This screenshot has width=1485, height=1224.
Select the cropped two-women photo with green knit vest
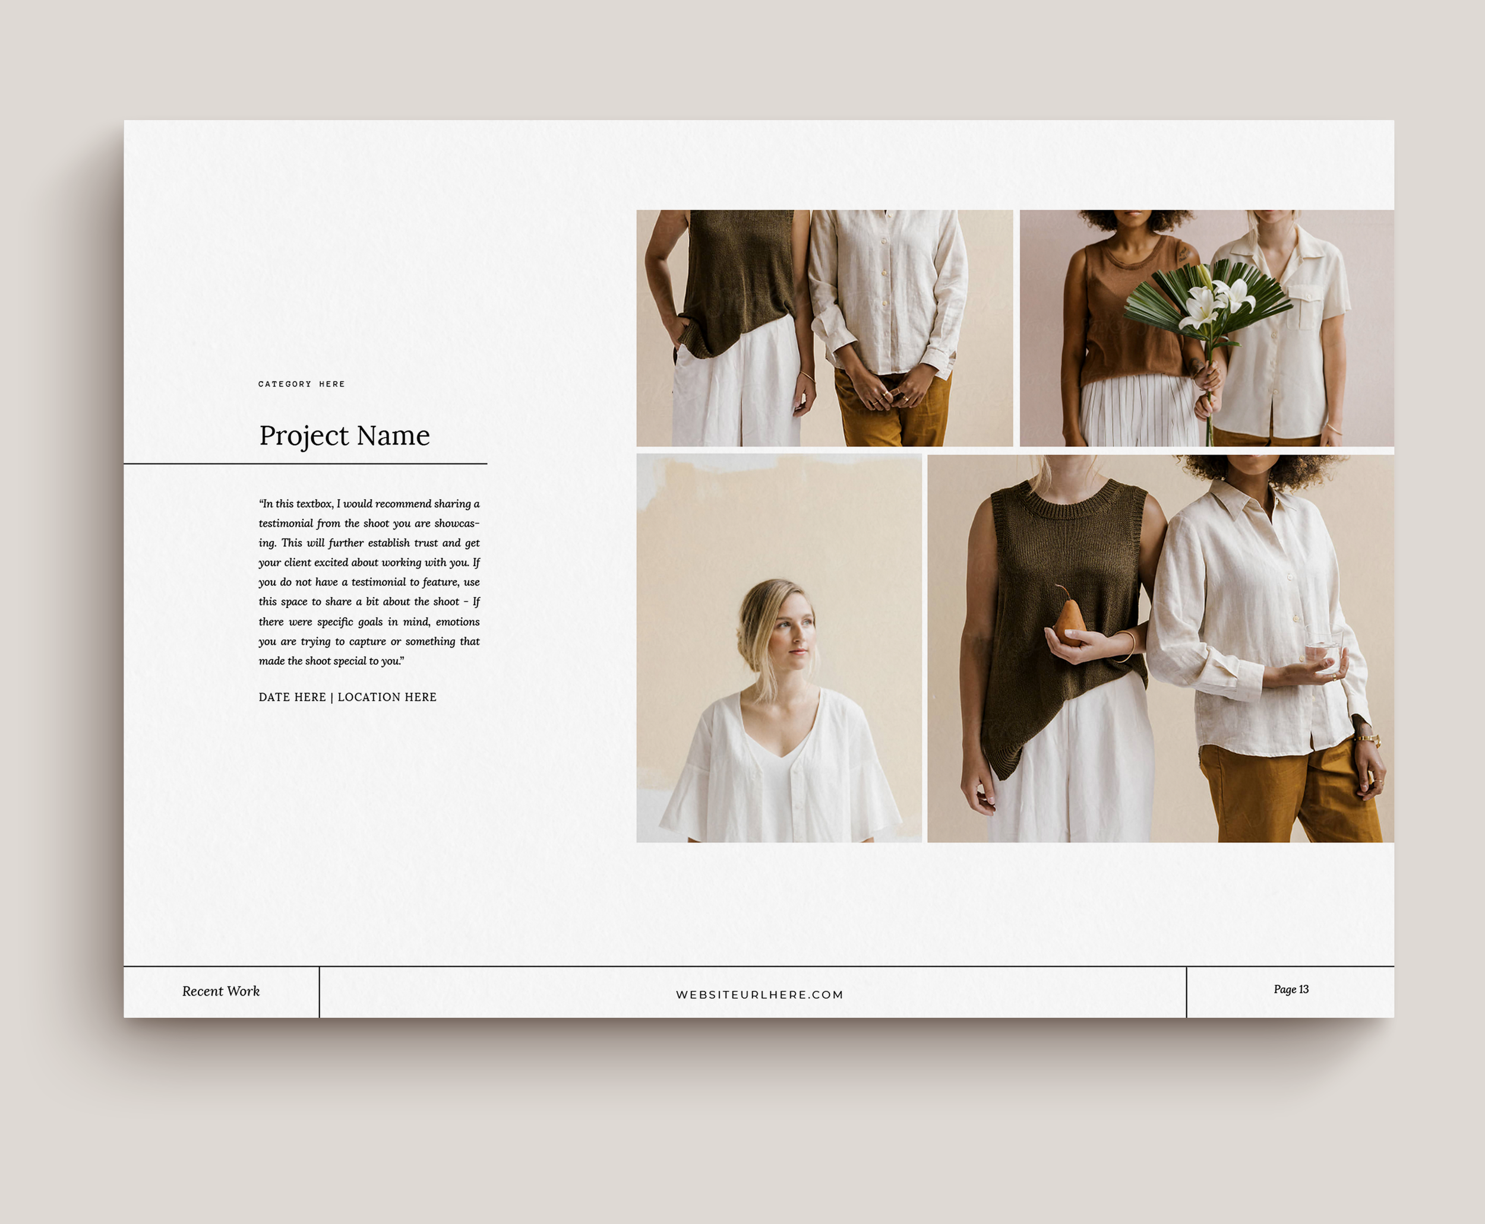824,328
